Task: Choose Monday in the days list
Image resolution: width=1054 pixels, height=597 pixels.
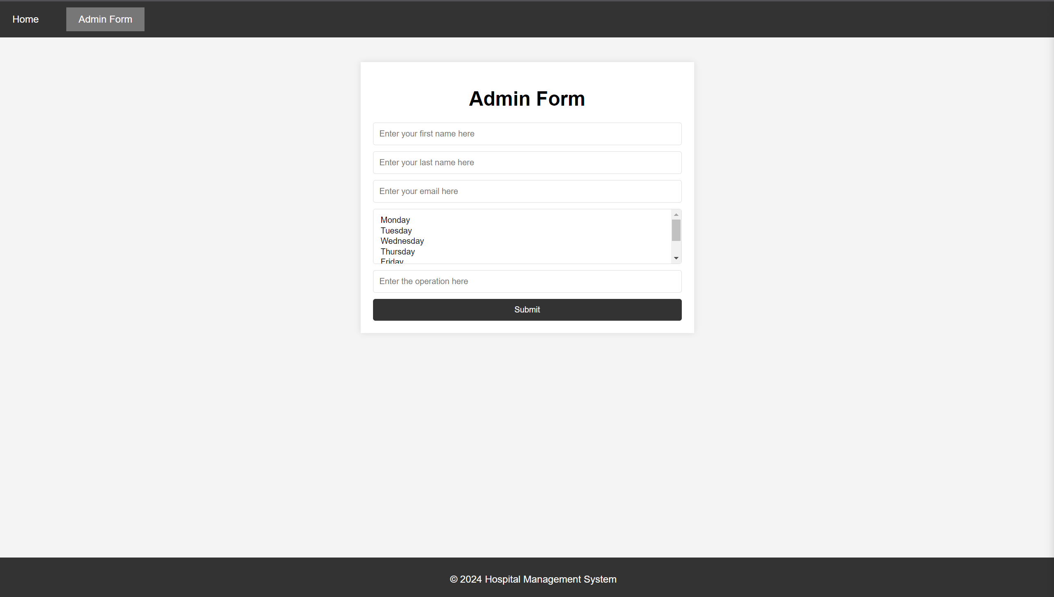Action: [x=395, y=220]
